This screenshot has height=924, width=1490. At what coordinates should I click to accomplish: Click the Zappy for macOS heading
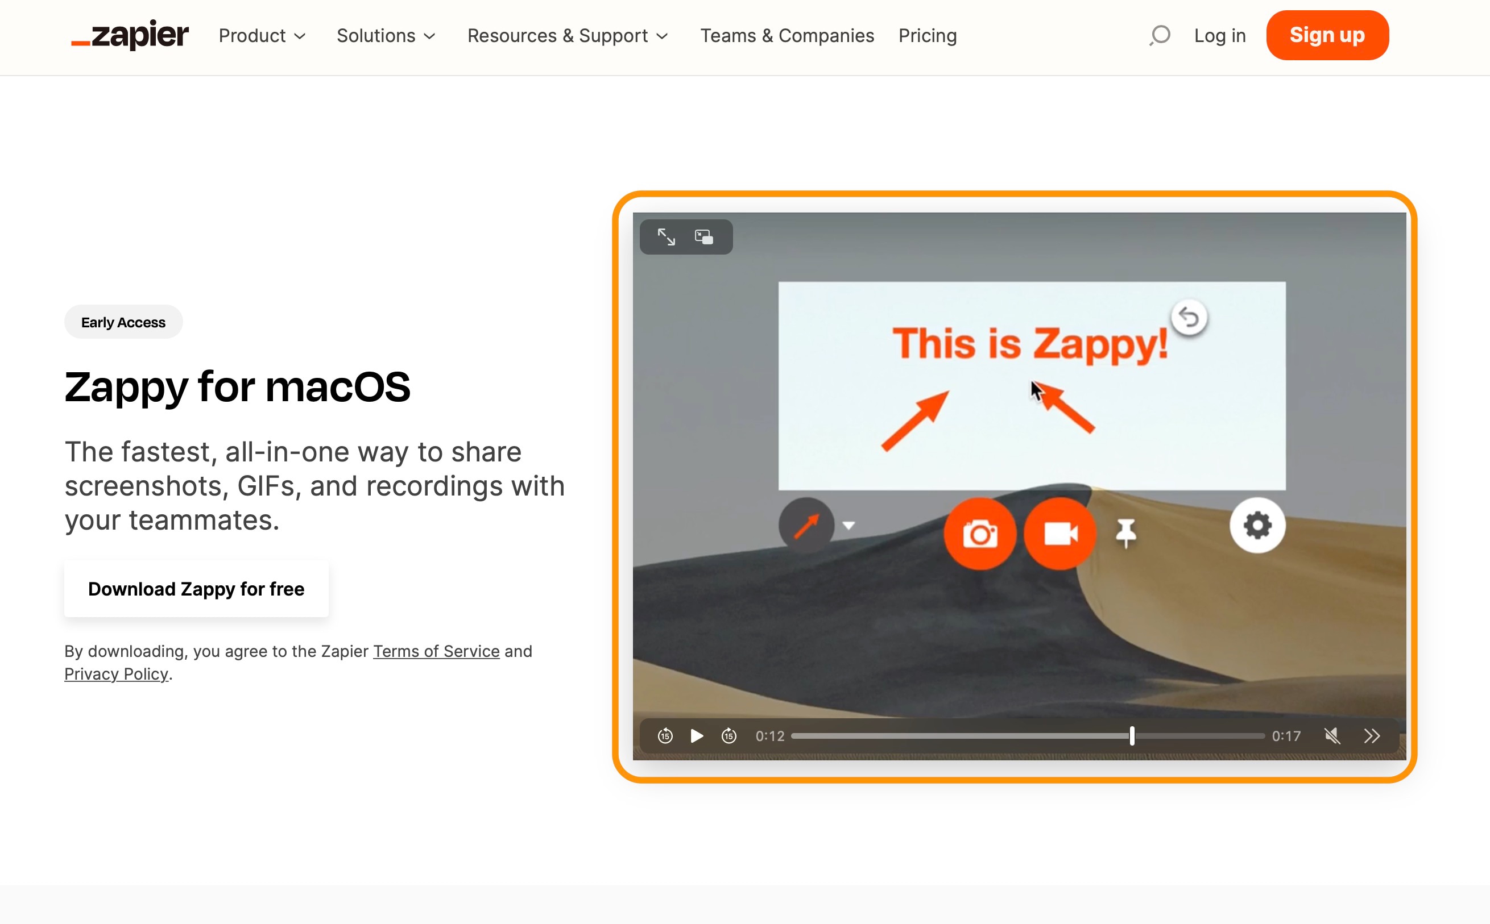tap(237, 387)
